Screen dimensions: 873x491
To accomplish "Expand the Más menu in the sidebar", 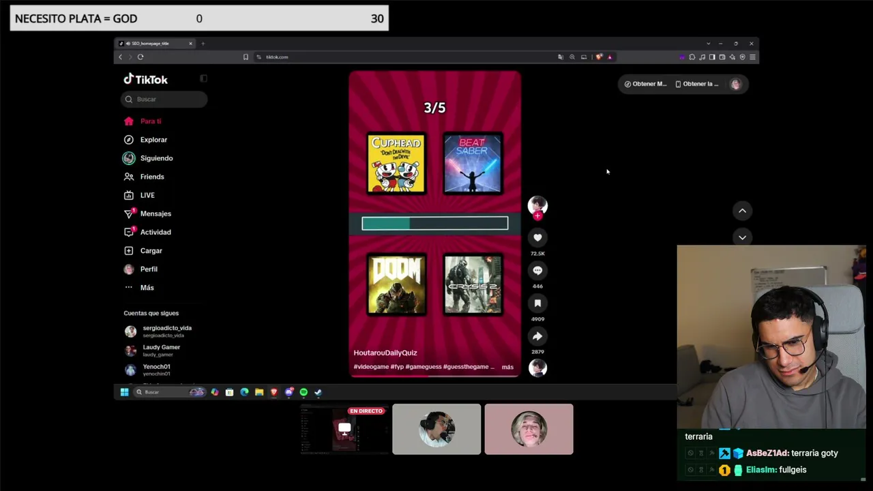I will [139, 287].
